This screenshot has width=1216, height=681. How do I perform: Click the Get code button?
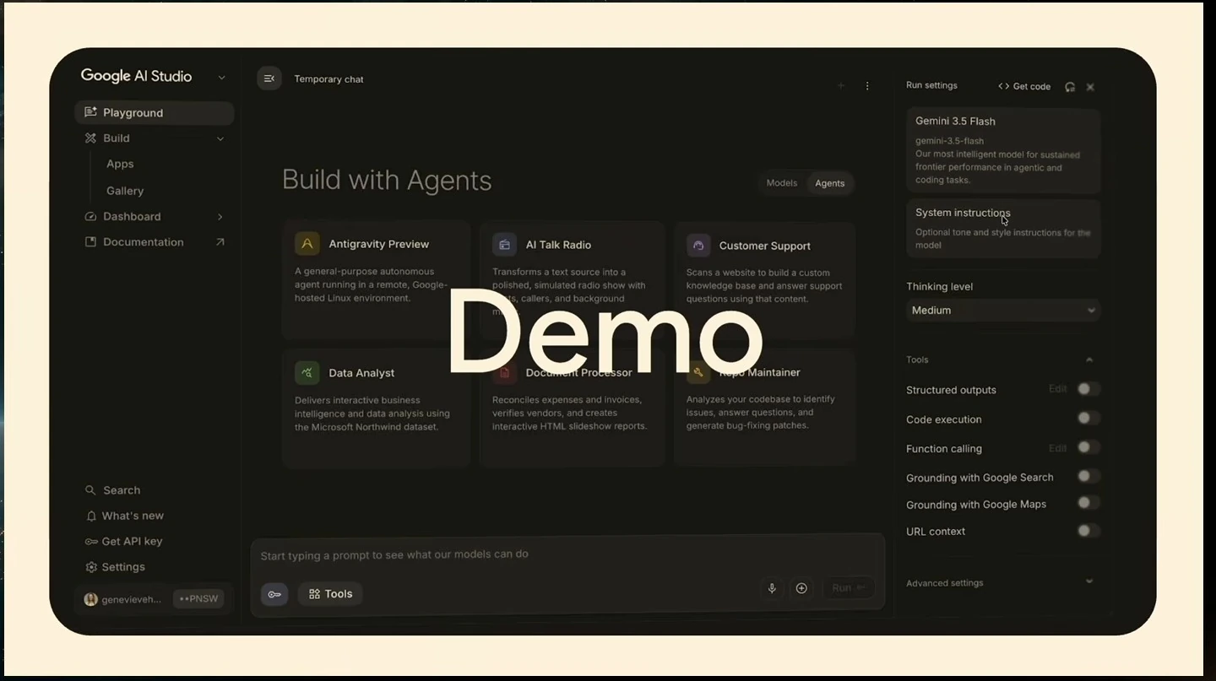tap(1024, 86)
